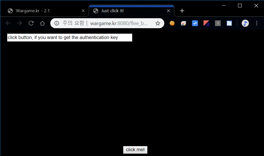Bookmark this page with the star
The image size is (264, 156).
[x=158, y=23]
